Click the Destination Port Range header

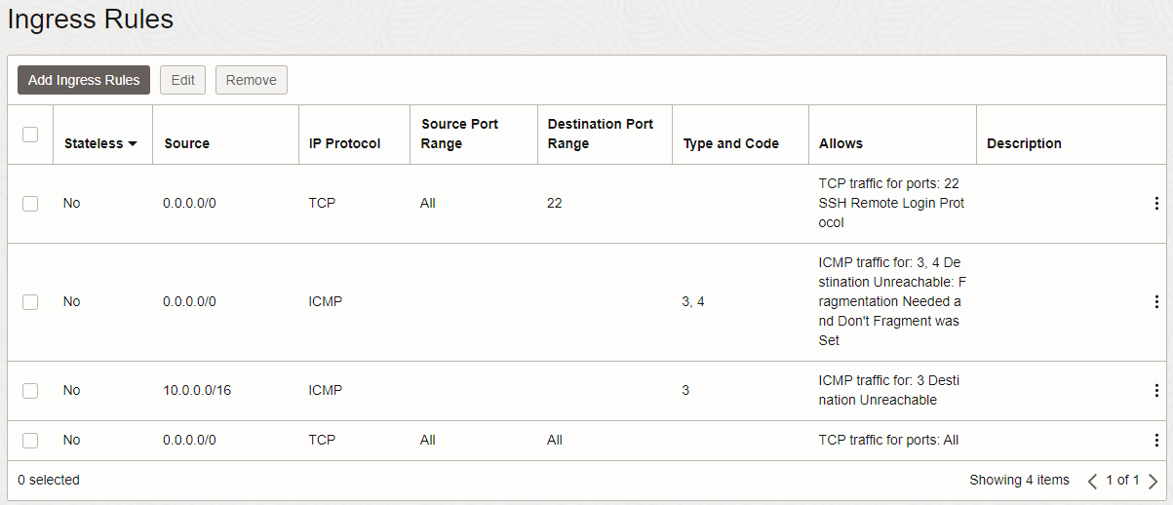coord(600,134)
